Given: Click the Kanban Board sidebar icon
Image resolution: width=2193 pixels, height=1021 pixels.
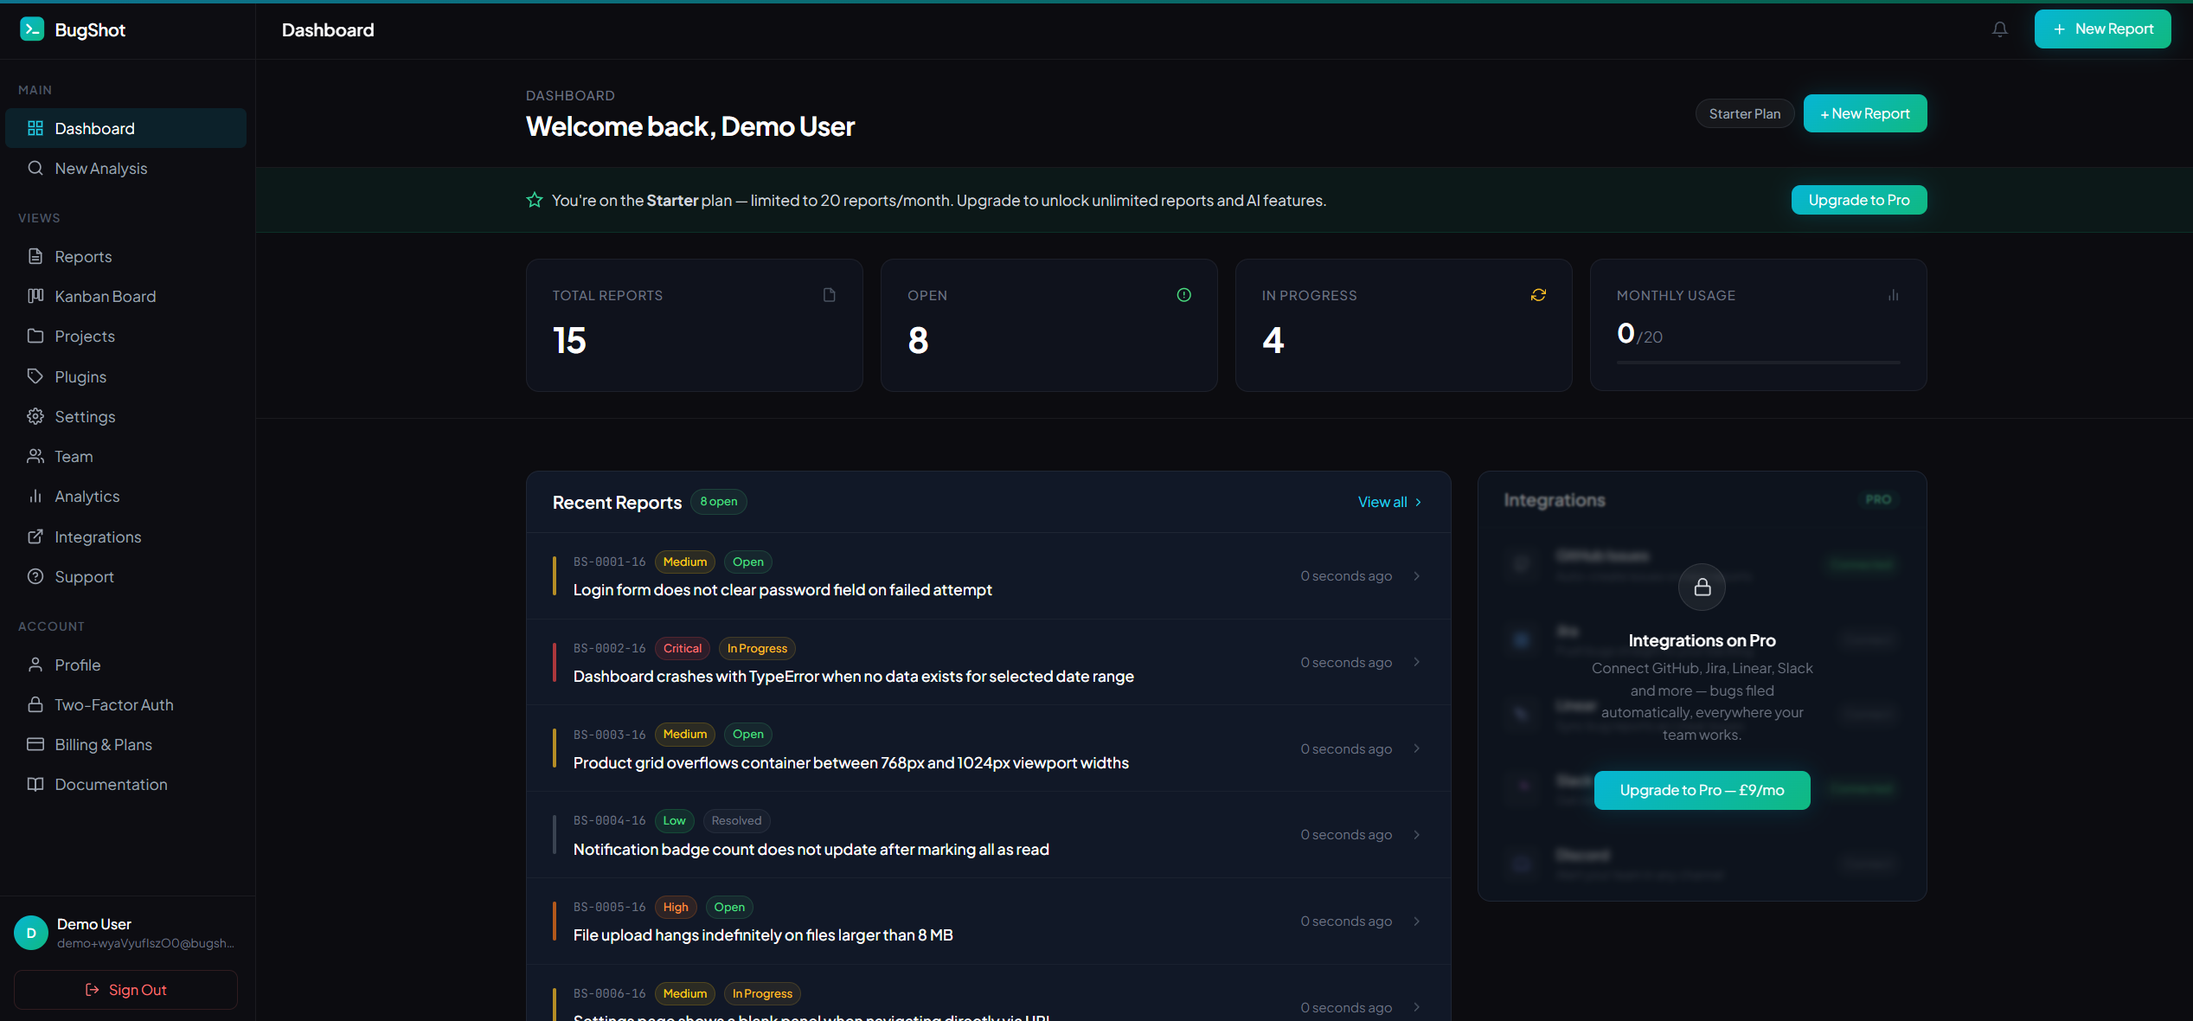Looking at the screenshot, I should point(35,296).
